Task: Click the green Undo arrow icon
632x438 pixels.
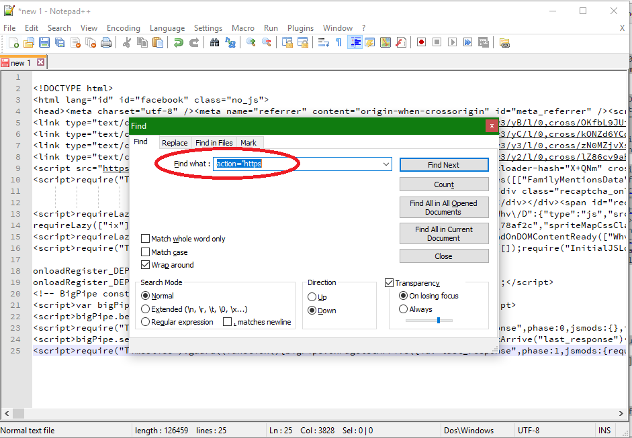Action: tap(178, 42)
